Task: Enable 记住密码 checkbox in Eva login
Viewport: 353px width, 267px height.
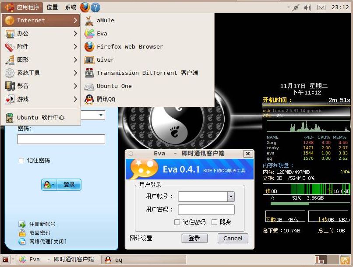Action: click(177, 222)
